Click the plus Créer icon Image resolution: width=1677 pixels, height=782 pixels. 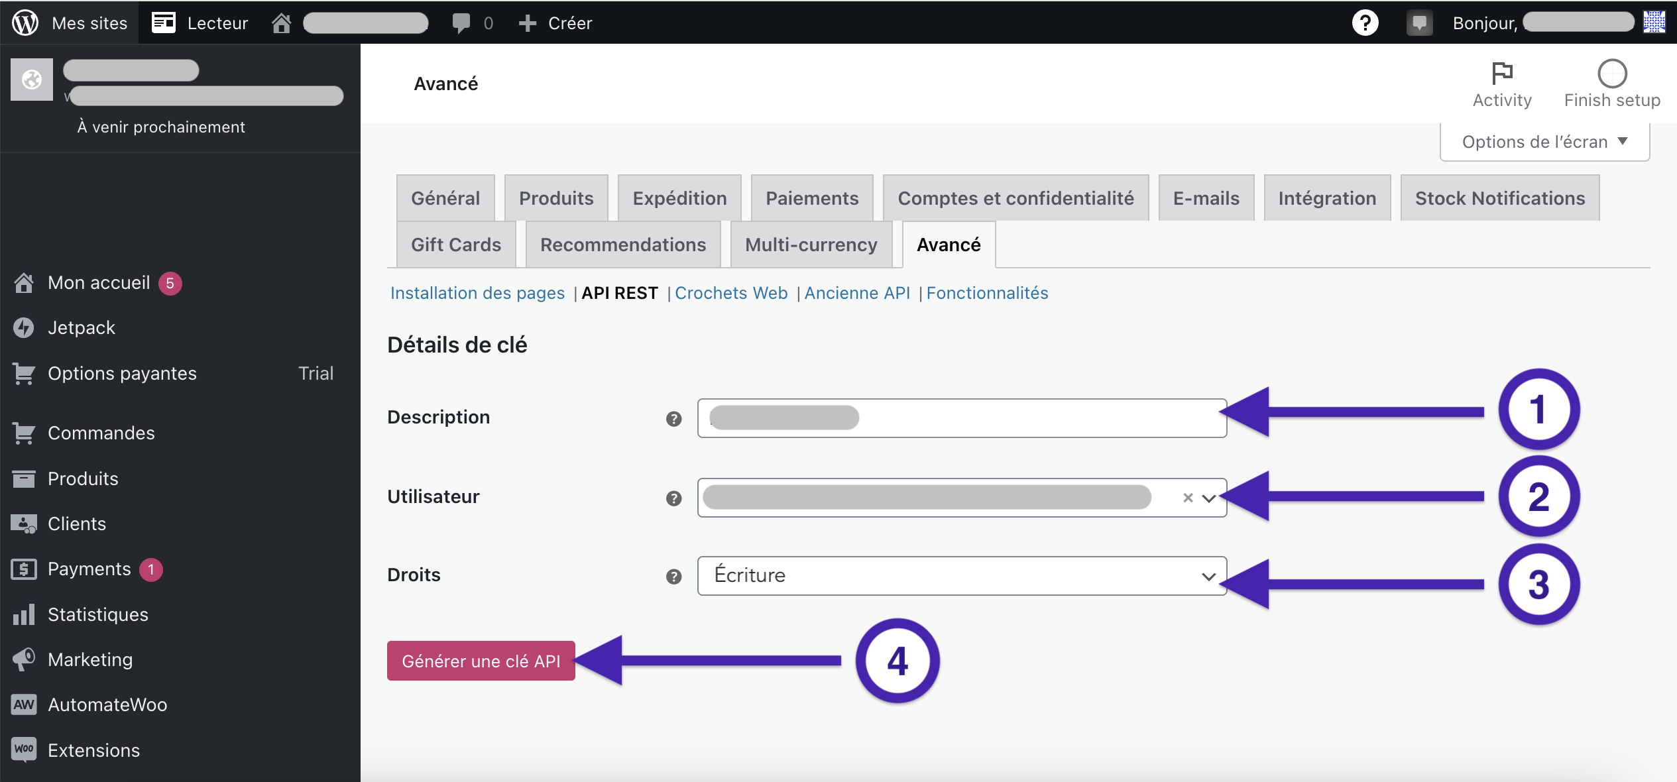click(527, 23)
